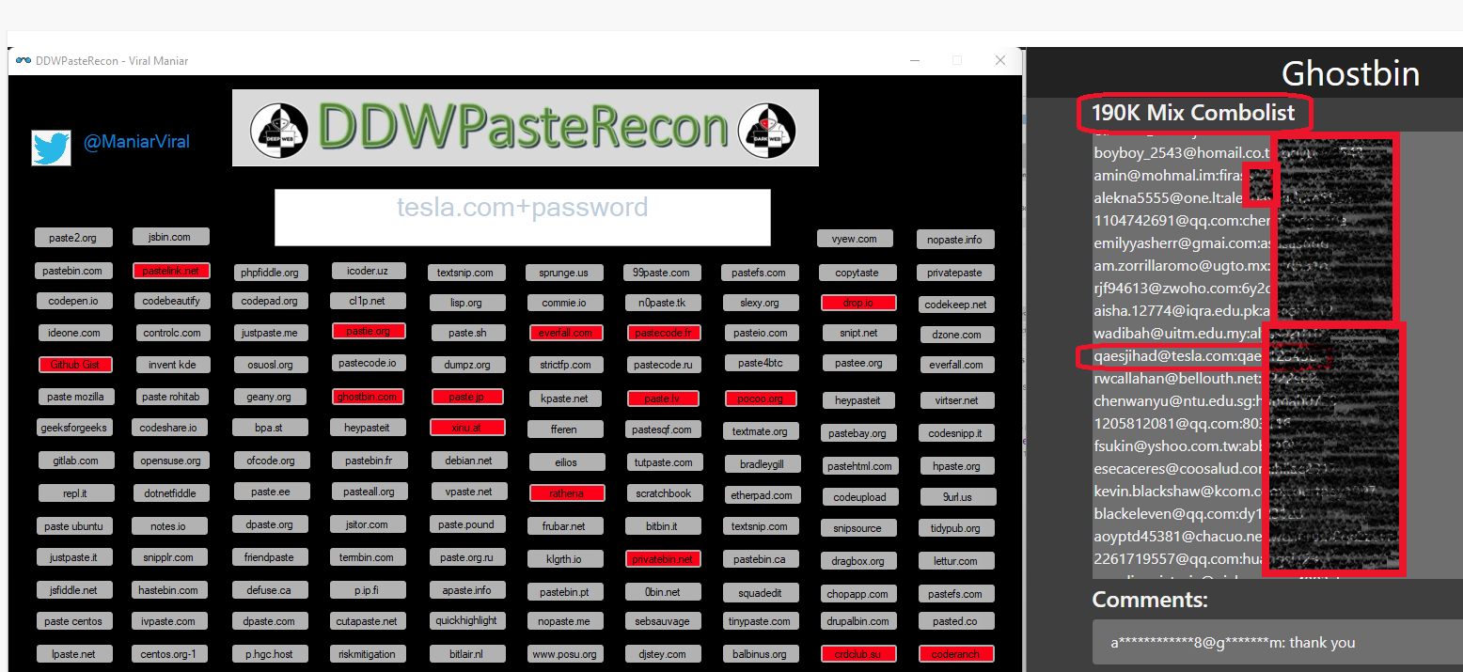Open the lpaste.net button

click(73, 654)
